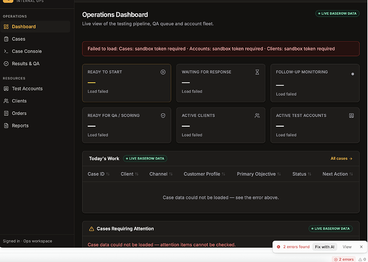
Task: Sort table by Case ID column
Action: click(x=99, y=174)
